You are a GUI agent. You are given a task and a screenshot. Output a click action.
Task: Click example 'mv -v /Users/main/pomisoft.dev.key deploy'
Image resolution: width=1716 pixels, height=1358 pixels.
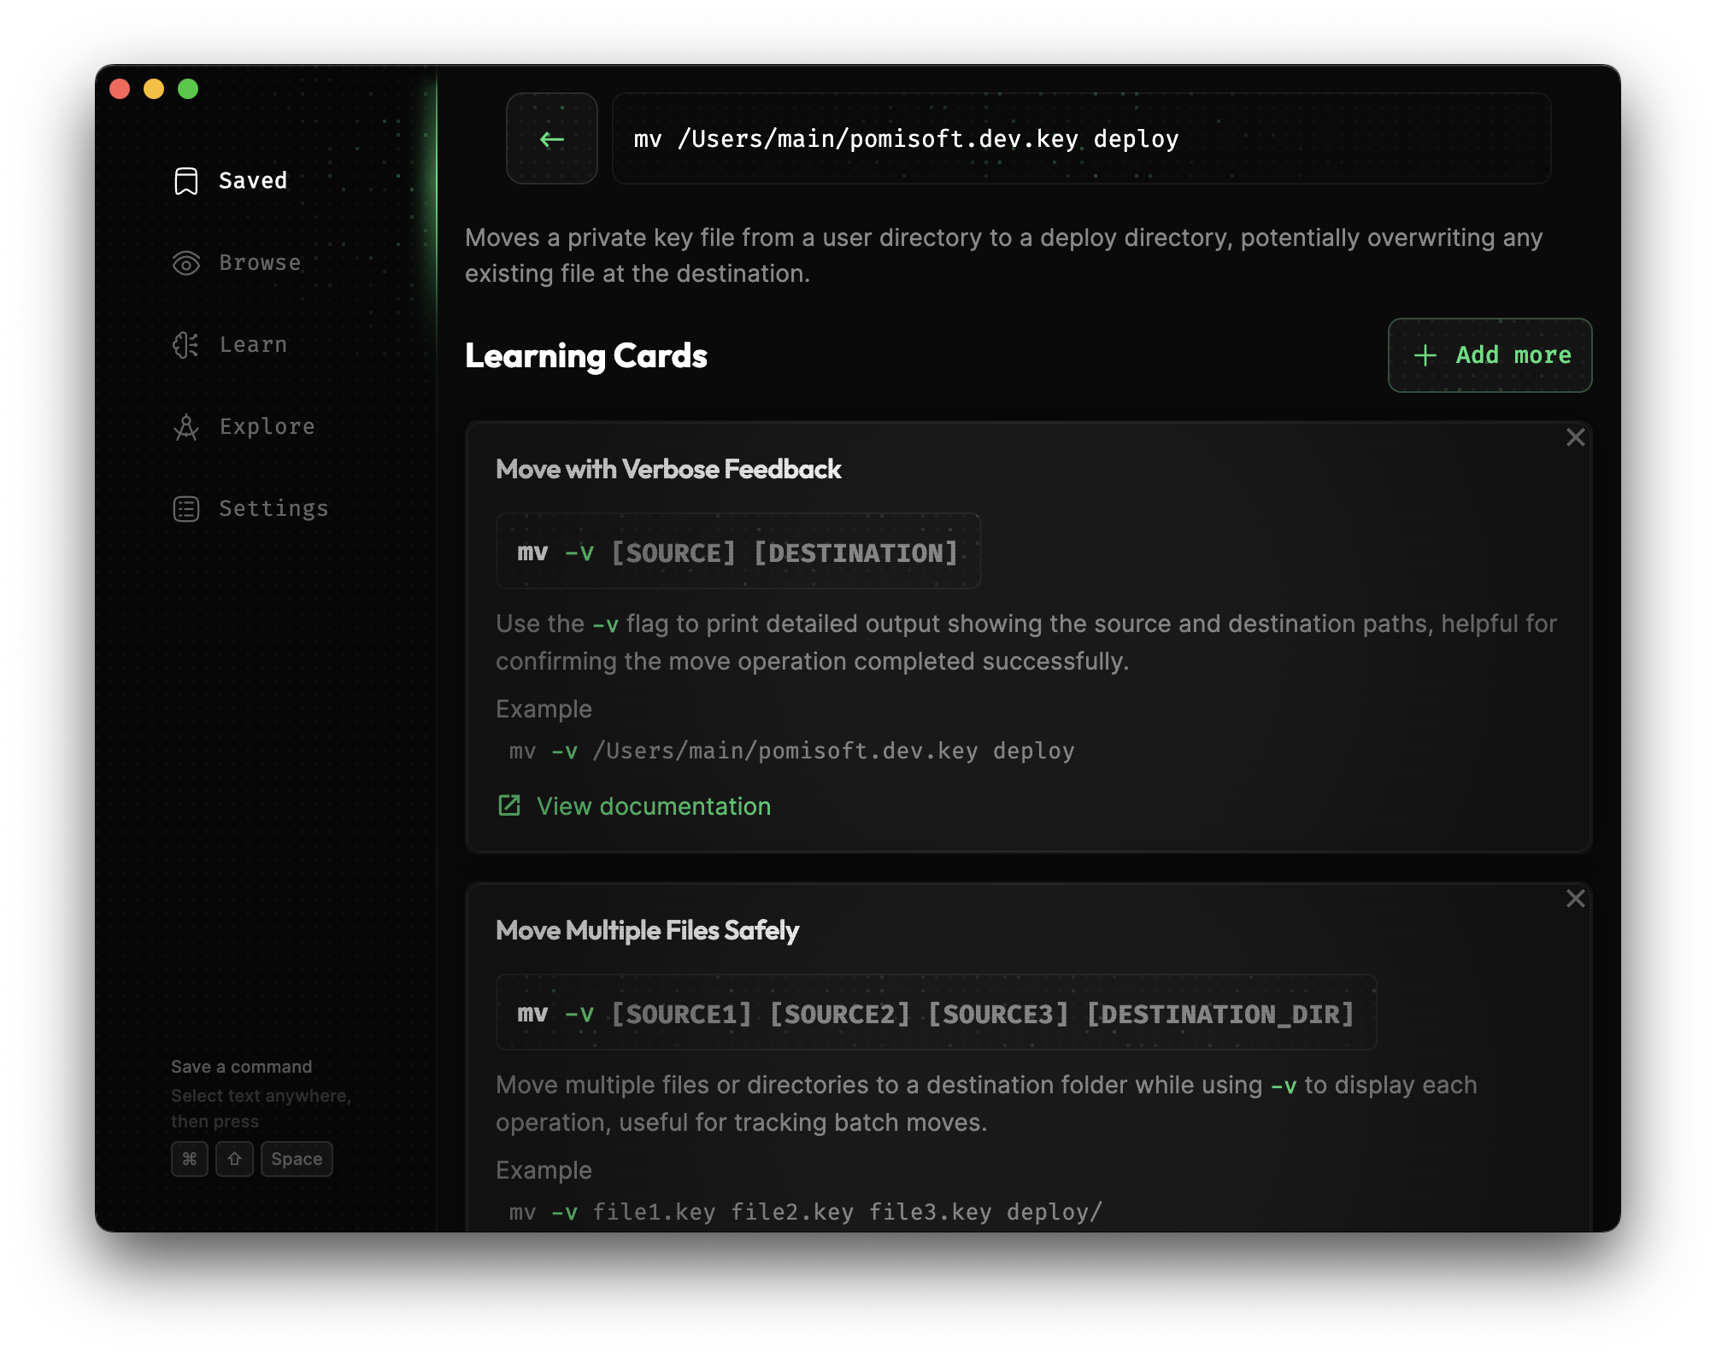point(791,751)
